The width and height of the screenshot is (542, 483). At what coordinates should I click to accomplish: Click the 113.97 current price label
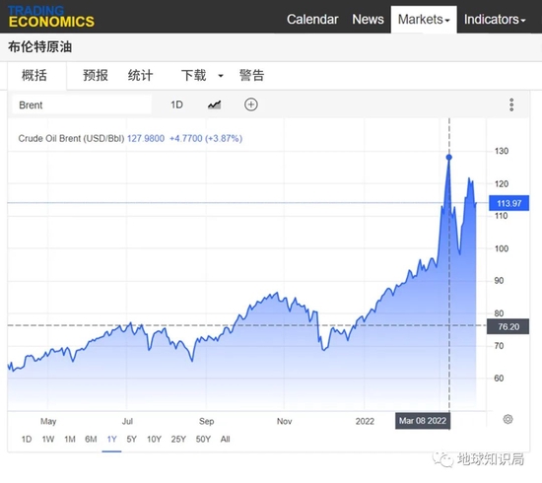[x=508, y=203]
